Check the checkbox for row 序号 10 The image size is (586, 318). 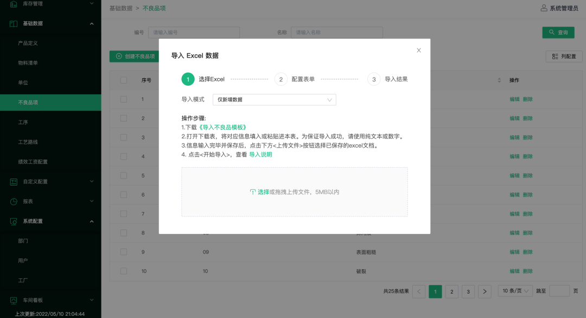pos(123,271)
